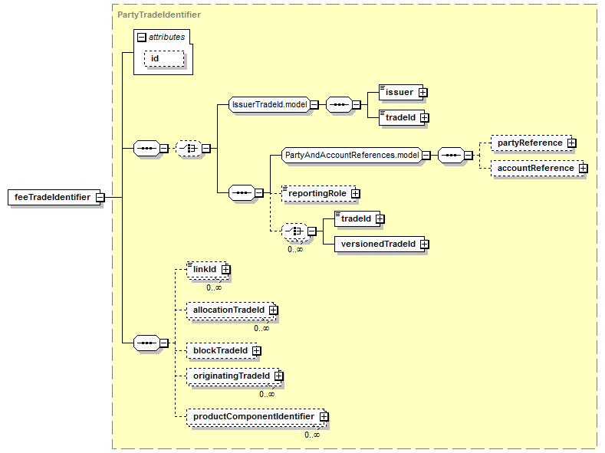Select the linkId element box

206,270
